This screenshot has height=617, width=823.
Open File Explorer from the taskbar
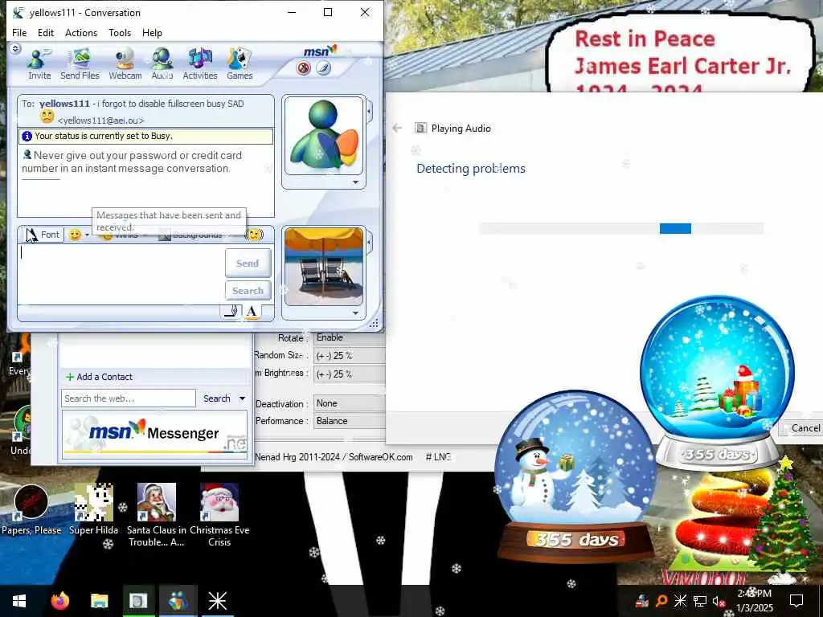(99, 601)
